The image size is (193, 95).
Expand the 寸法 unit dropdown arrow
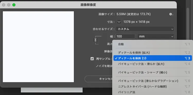pyautogui.click(x=119, y=22)
